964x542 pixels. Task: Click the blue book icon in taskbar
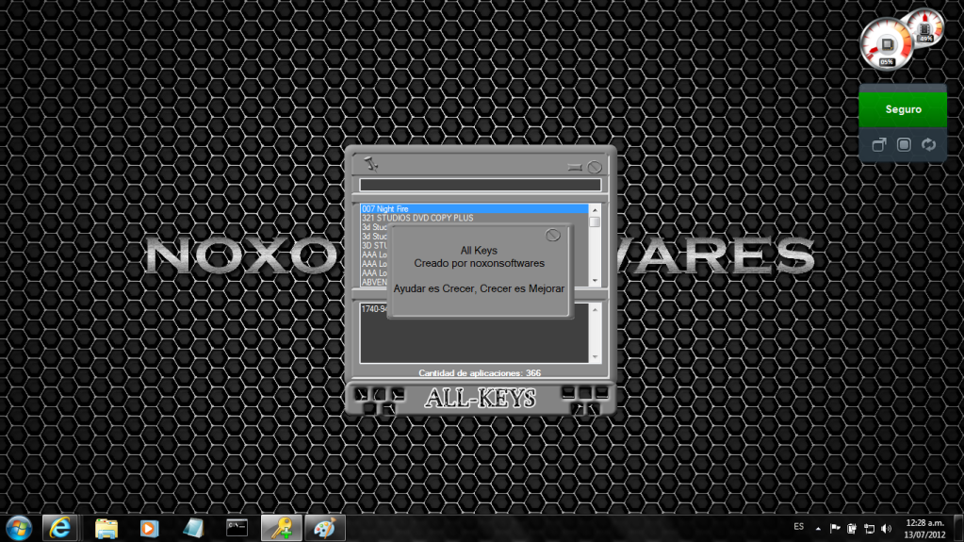pos(193,529)
